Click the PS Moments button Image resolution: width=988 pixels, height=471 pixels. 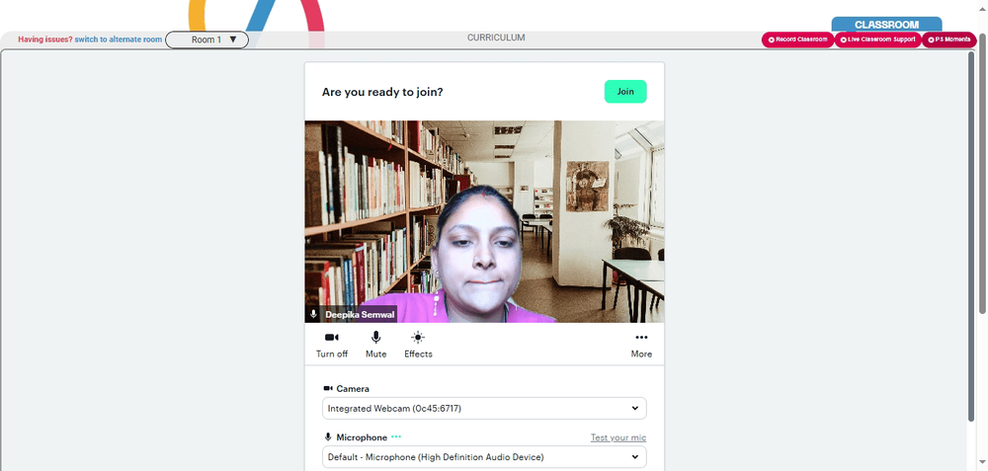[x=948, y=39]
